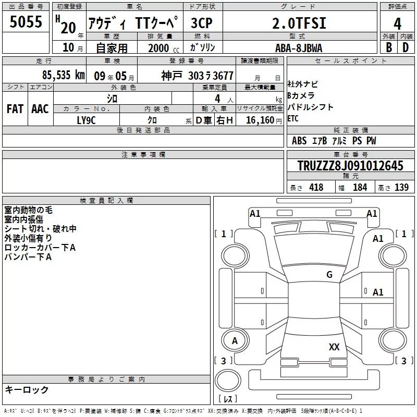Click the A1 mark beside G
Image resolution: width=417 pixels, height=417 pixels.
pos(378,292)
